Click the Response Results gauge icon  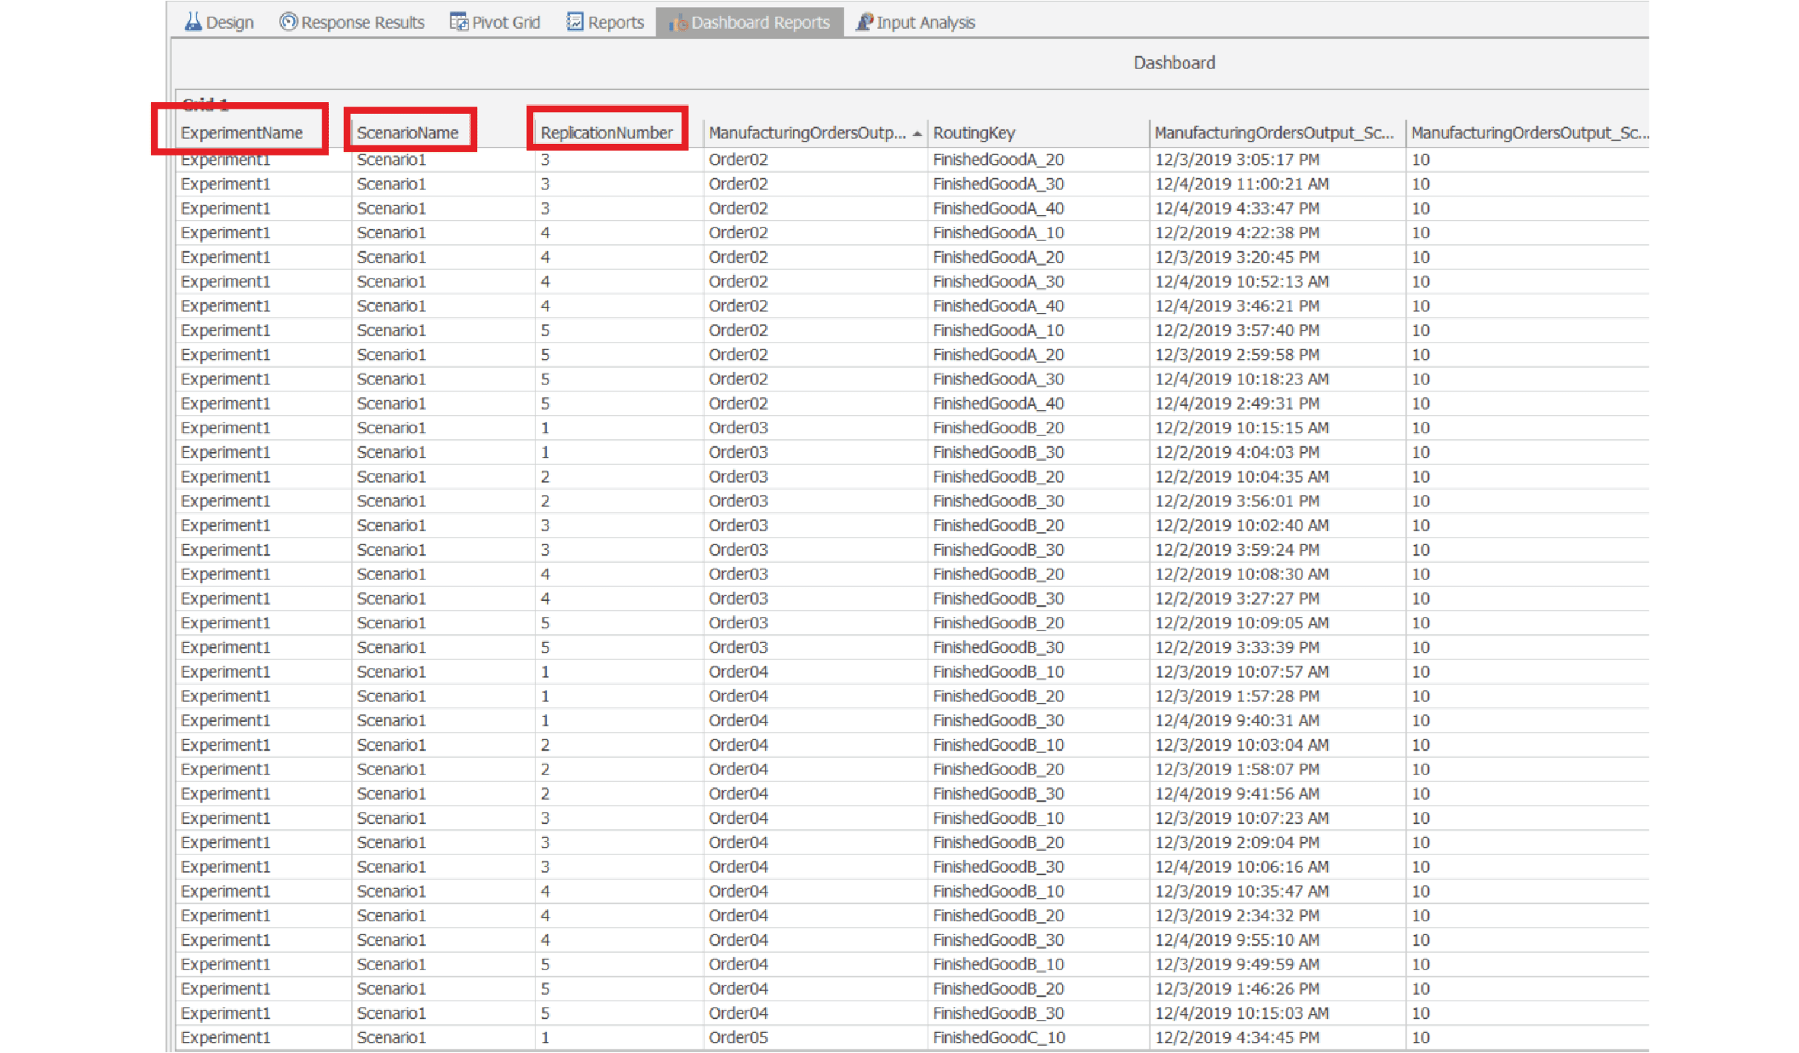287,21
